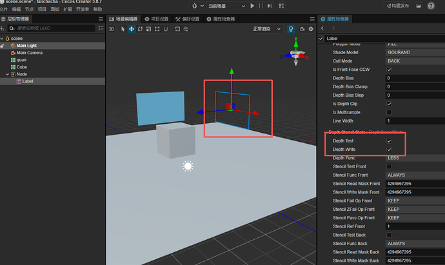Click the help question mark icon
This screenshot has height=265, width=445.
point(431,6)
